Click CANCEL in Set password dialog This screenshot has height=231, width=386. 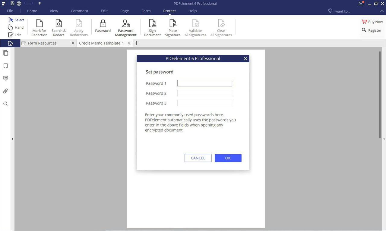(x=198, y=158)
